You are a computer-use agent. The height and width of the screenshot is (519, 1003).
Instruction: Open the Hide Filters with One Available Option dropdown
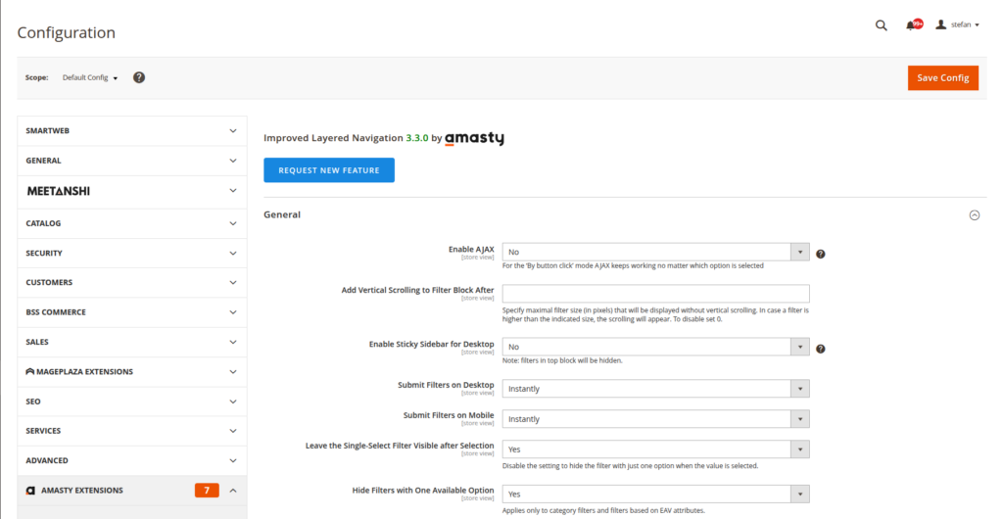[655, 495]
